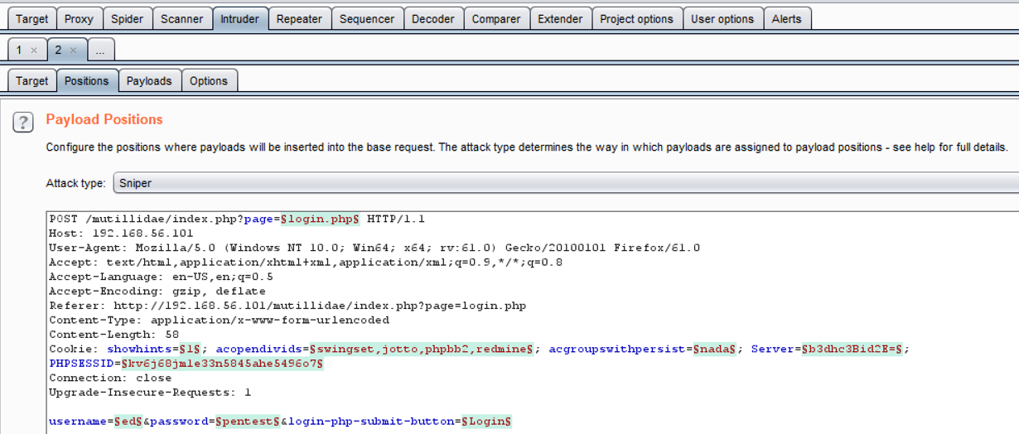Open the Comparer tab

[x=496, y=18]
